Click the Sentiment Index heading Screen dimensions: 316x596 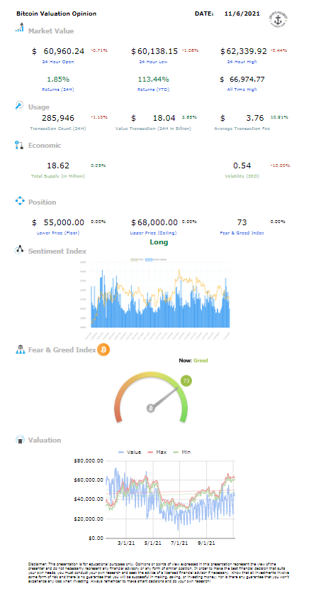coord(57,251)
